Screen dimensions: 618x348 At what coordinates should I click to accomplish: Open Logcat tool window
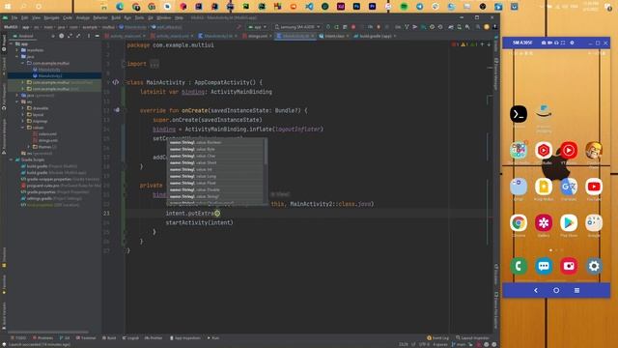(130, 338)
